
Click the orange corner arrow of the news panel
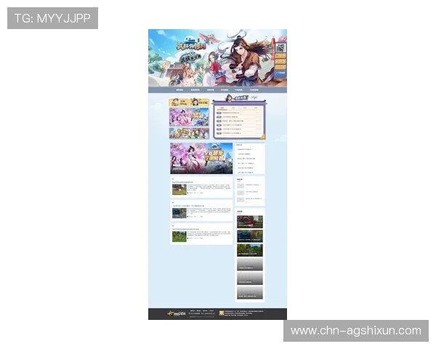pos(263,137)
